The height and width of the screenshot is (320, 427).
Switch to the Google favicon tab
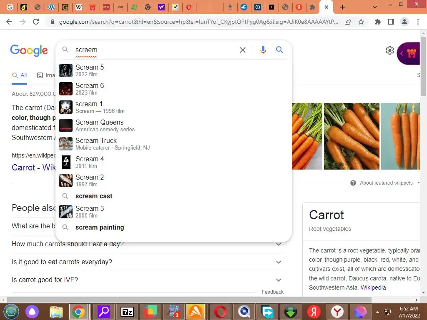10,7
